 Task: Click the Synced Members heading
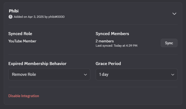(x=112, y=34)
